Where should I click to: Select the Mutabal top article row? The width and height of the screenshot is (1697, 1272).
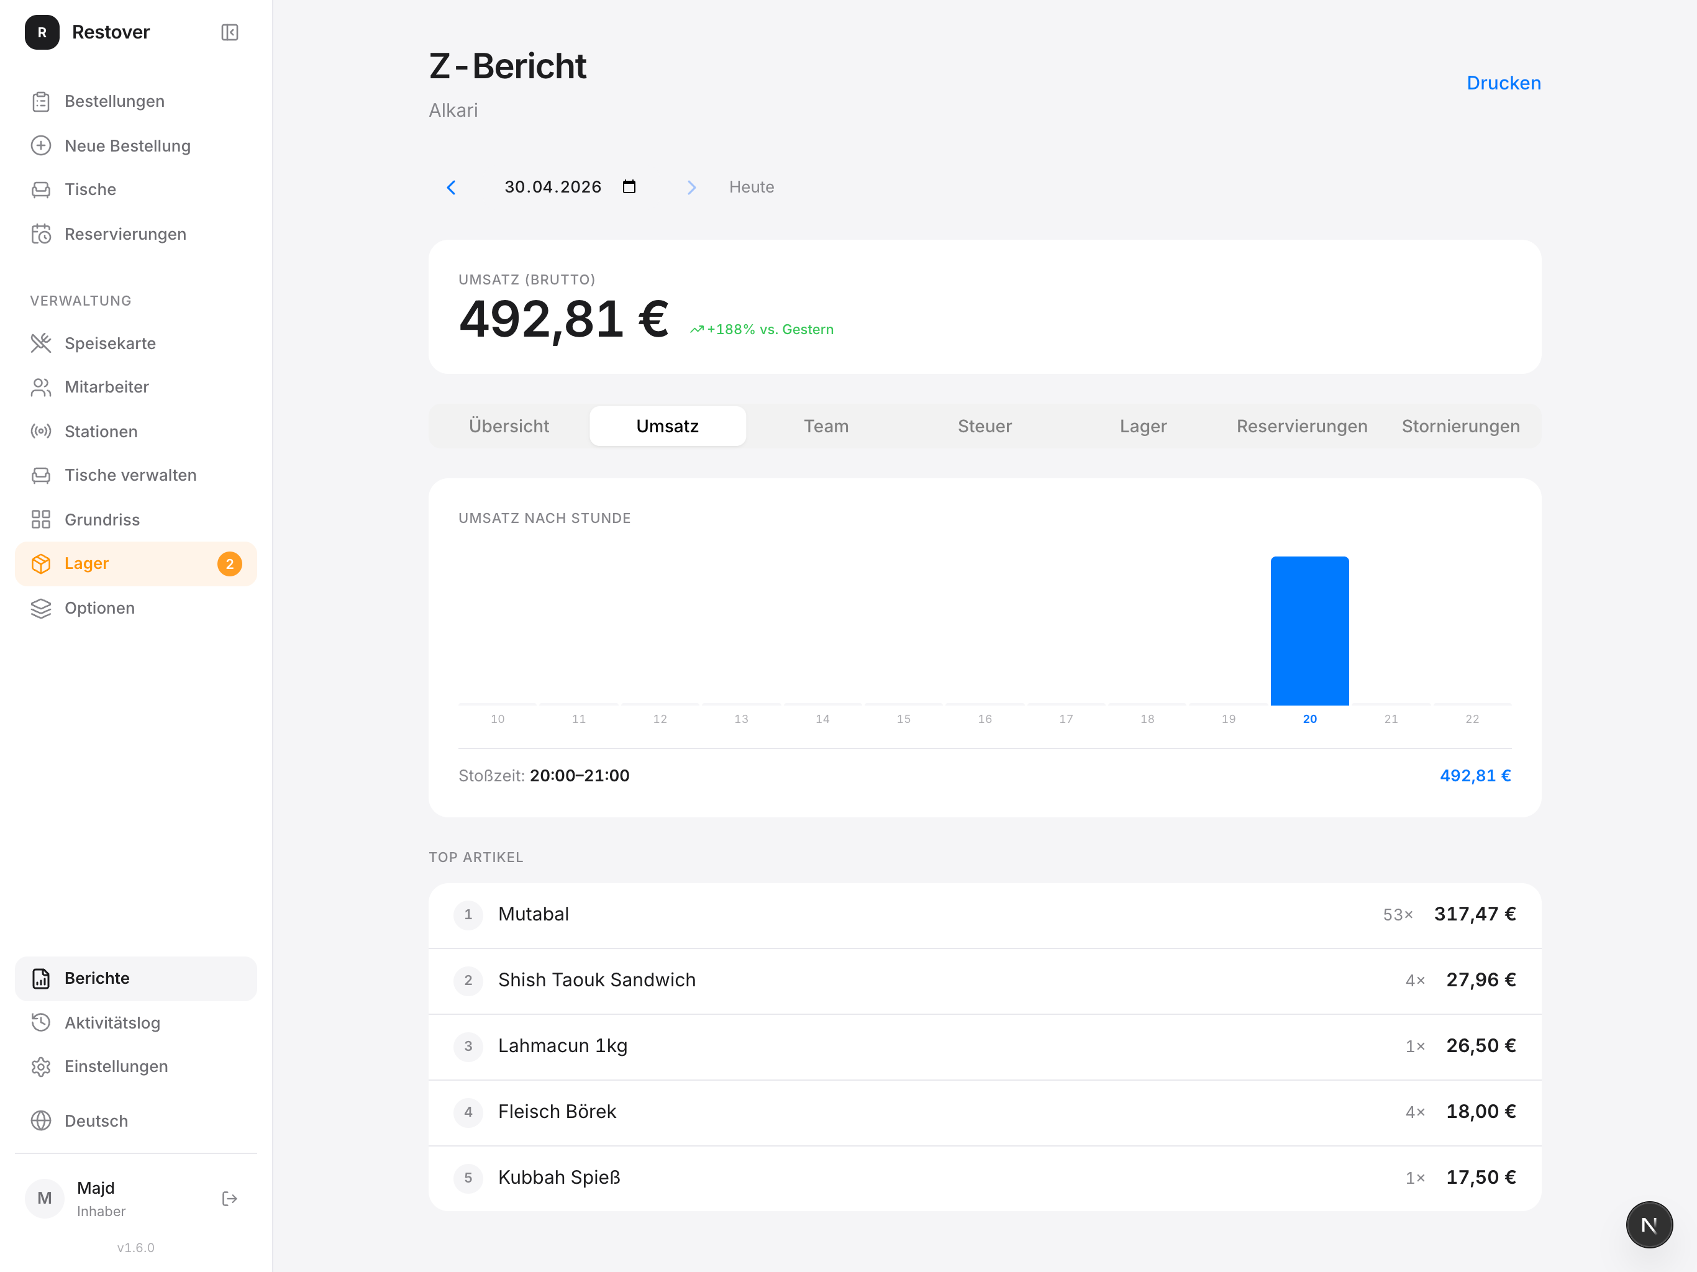[x=985, y=914]
